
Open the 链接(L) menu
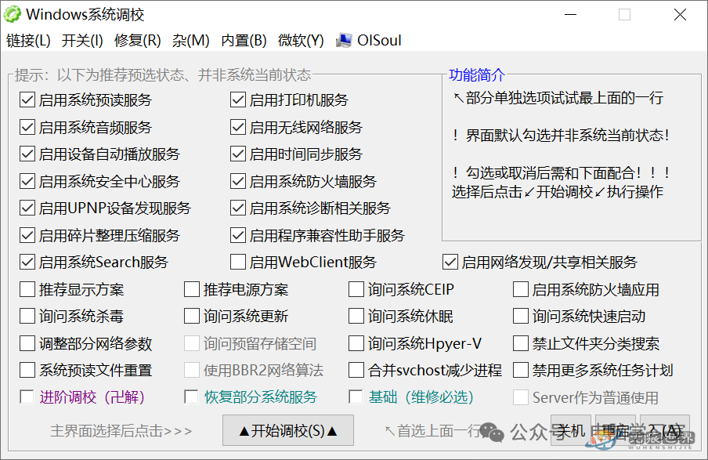pyautogui.click(x=28, y=40)
